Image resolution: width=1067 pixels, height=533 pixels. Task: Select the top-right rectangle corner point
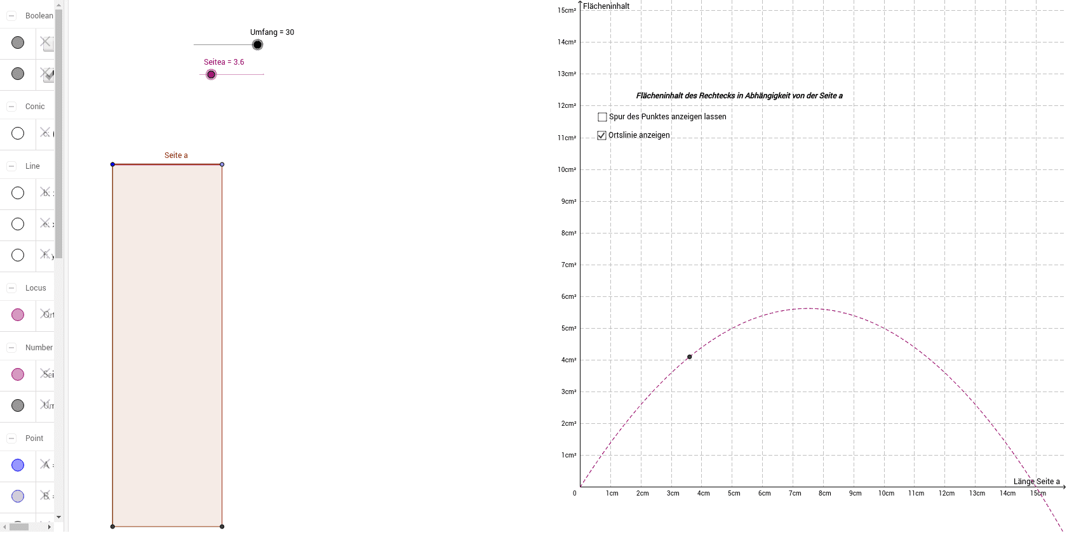[222, 164]
